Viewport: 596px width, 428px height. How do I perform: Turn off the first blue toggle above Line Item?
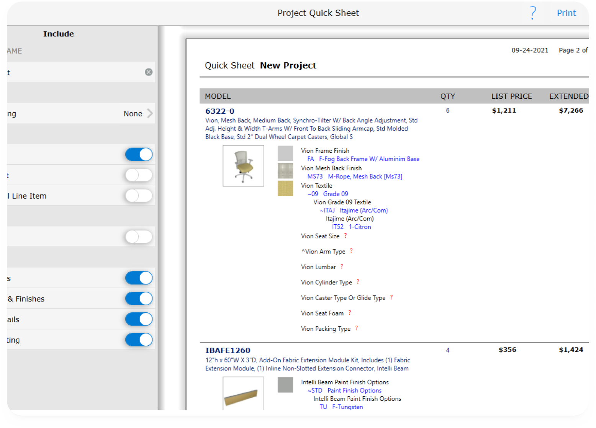[139, 155]
